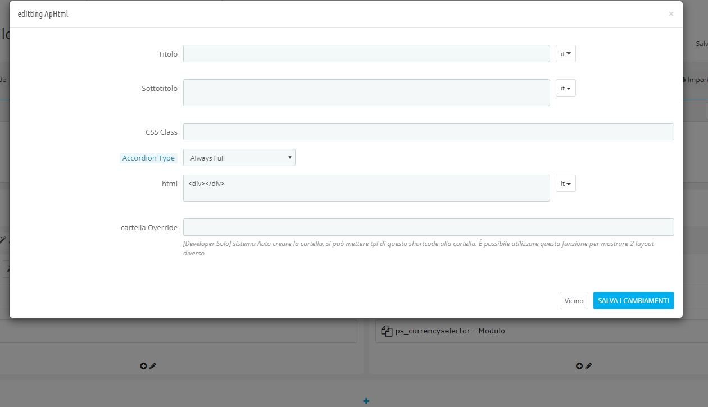Click the Vicino button
The width and height of the screenshot is (708, 407).
tap(574, 301)
